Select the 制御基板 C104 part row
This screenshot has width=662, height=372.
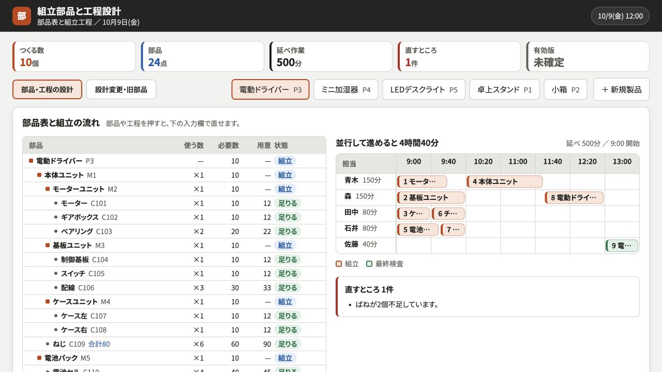tap(174, 259)
